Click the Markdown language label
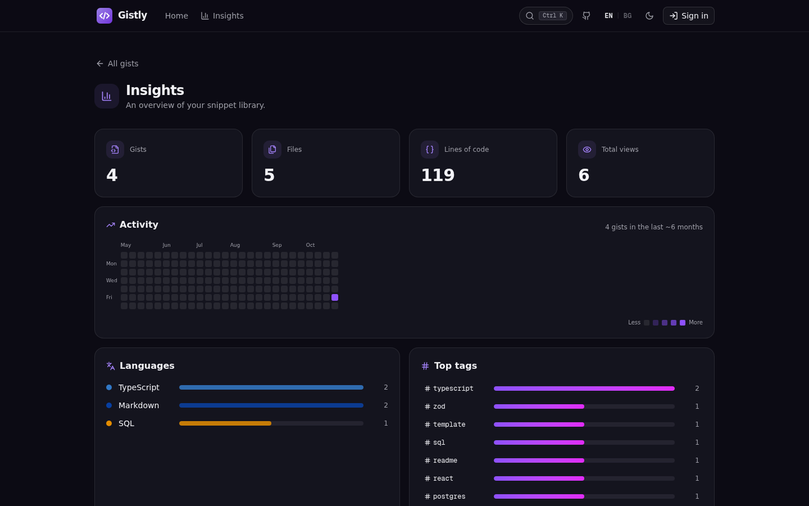 coord(139,405)
